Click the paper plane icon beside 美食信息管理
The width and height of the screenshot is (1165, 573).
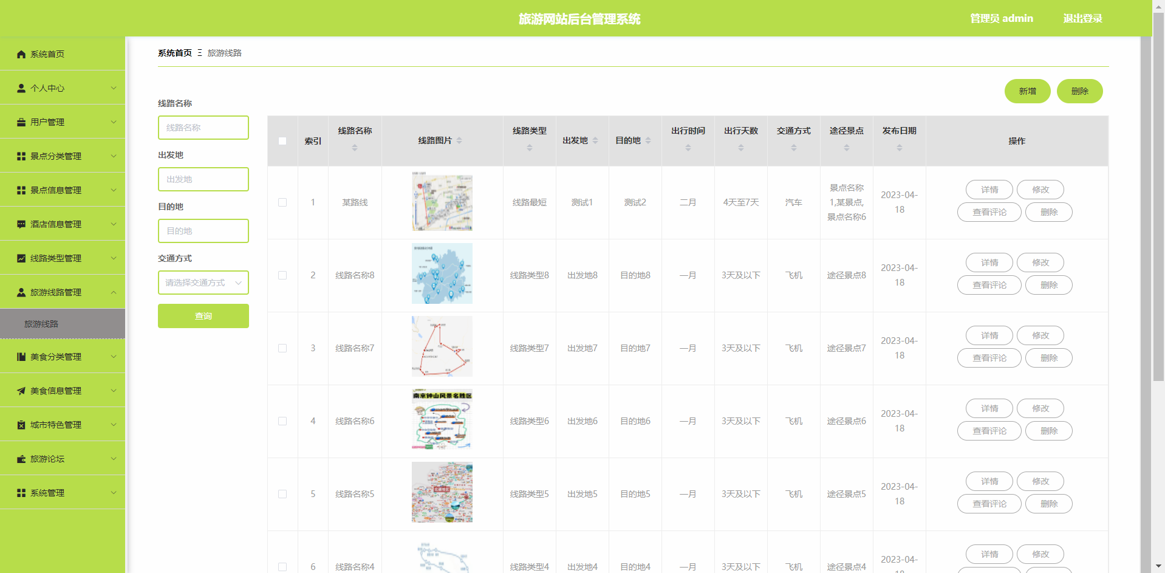coord(21,391)
